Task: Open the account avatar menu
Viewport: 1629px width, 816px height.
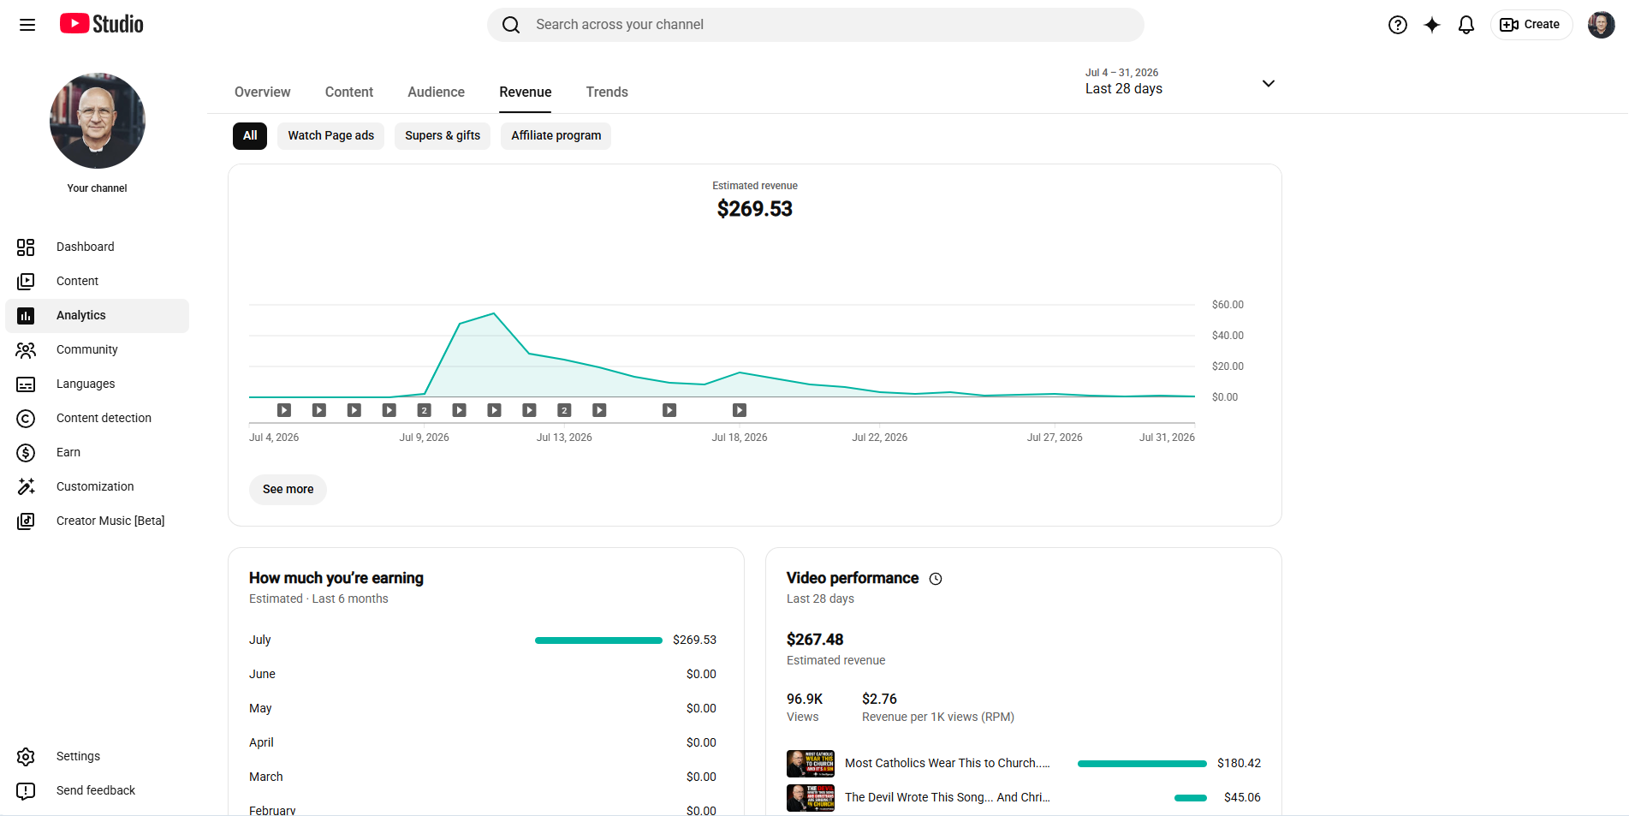Action: (1602, 25)
